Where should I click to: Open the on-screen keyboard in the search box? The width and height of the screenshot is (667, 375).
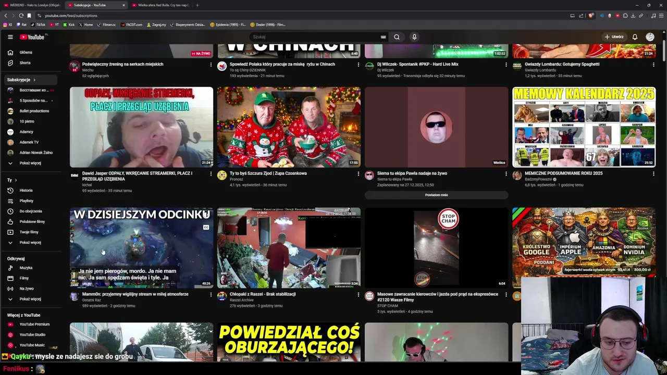click(383, 37)
